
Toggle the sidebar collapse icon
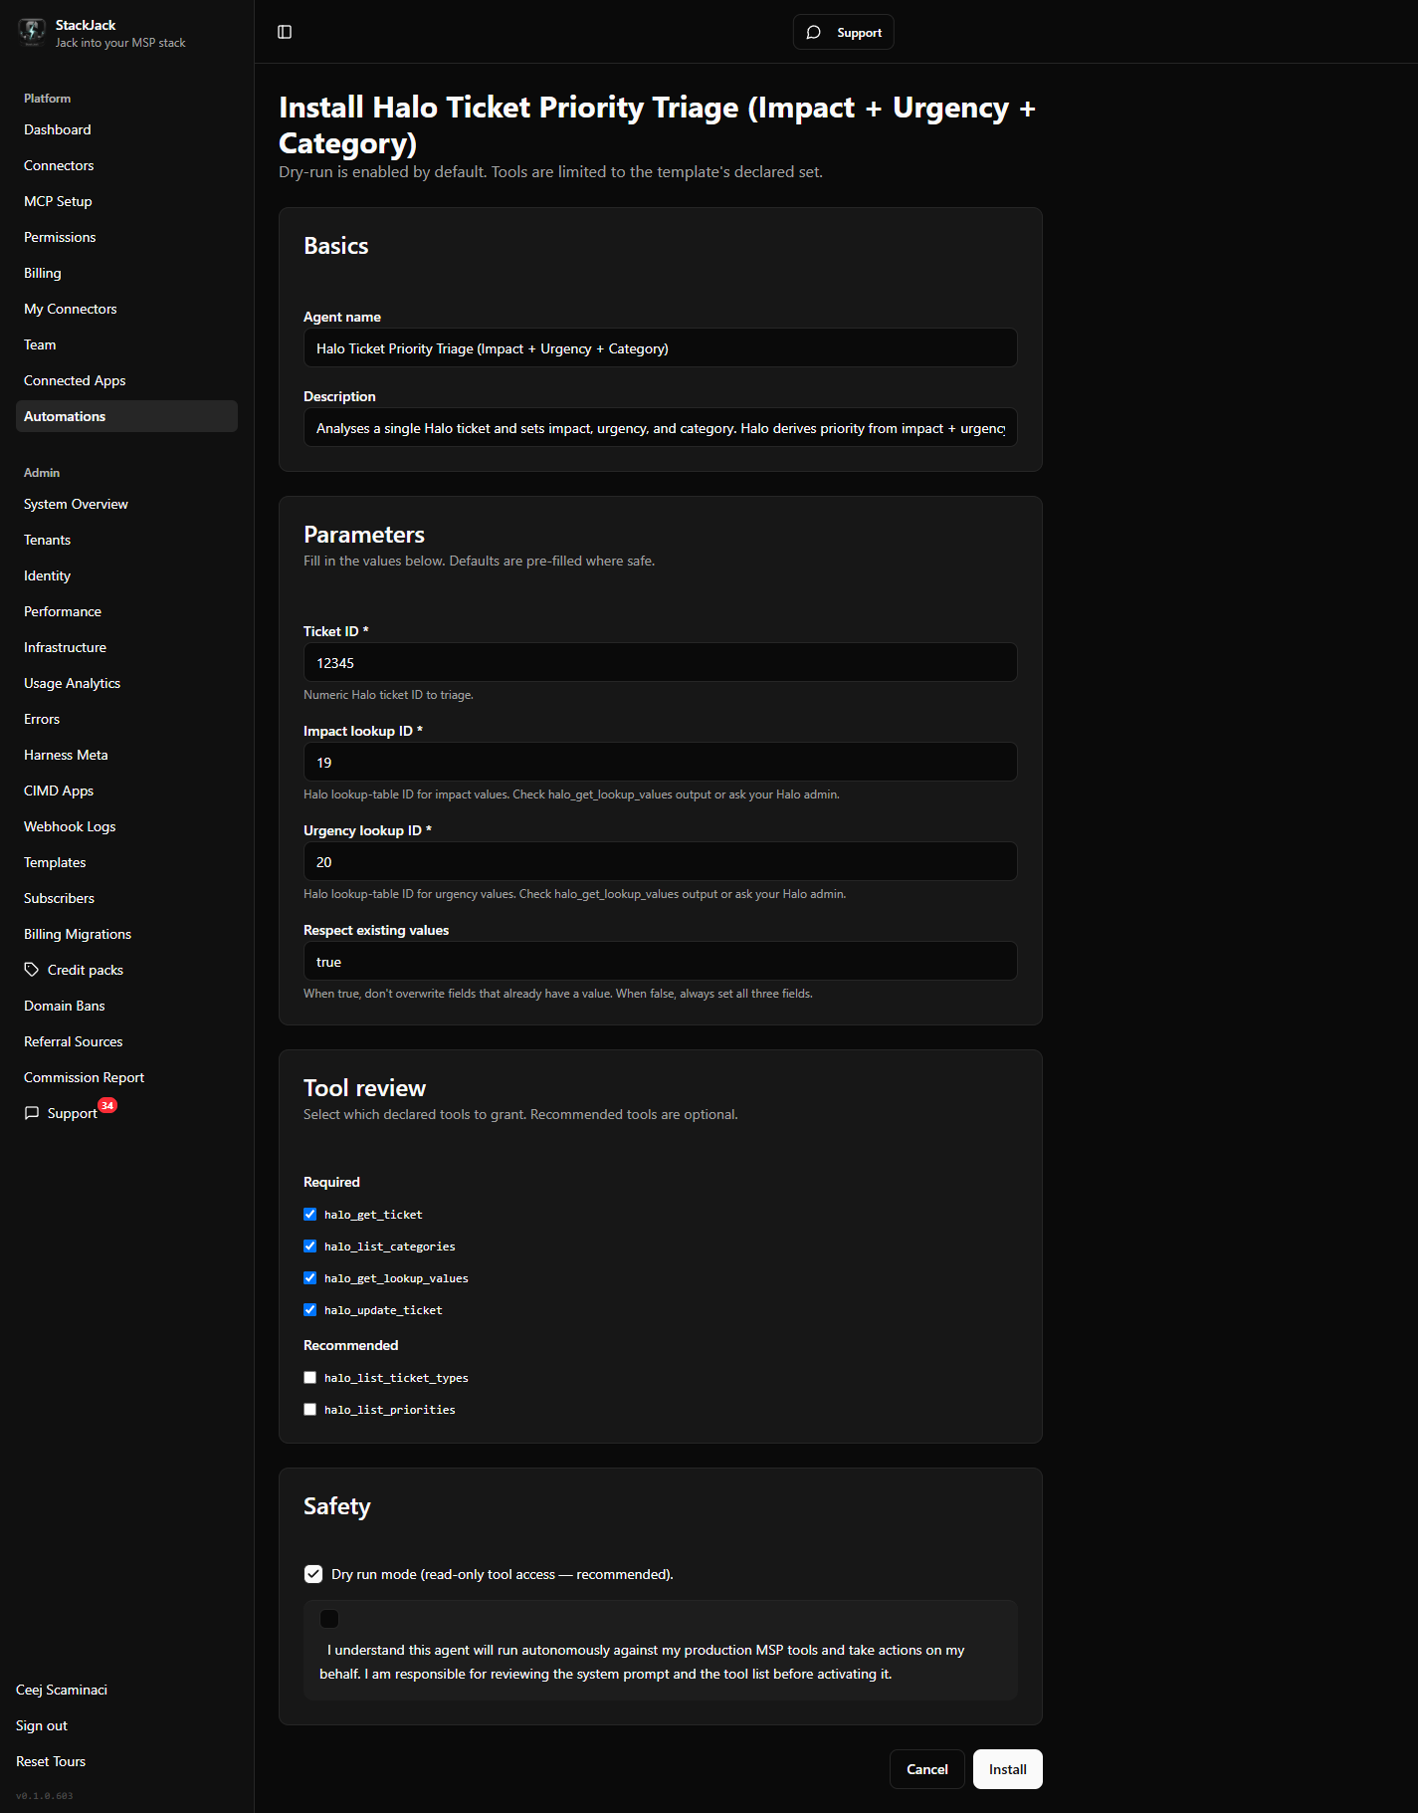coord(285,32)
